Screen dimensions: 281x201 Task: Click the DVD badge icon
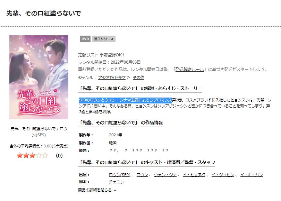click(x=85, y=39)
